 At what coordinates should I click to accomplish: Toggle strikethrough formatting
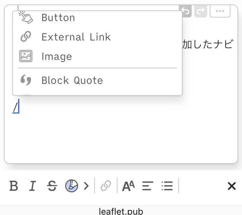52,186
